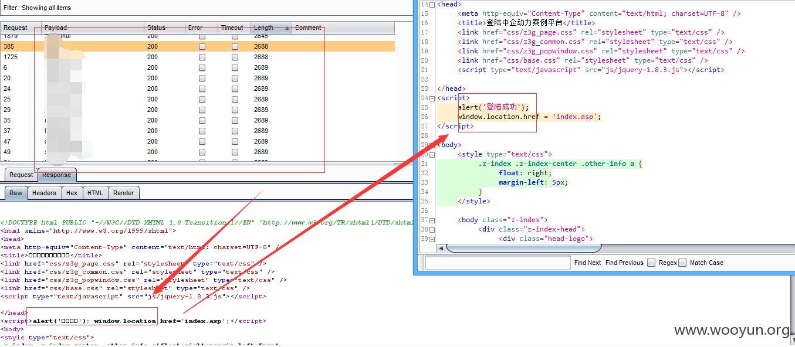Select the highlighted request 385 row

point(197,46)
